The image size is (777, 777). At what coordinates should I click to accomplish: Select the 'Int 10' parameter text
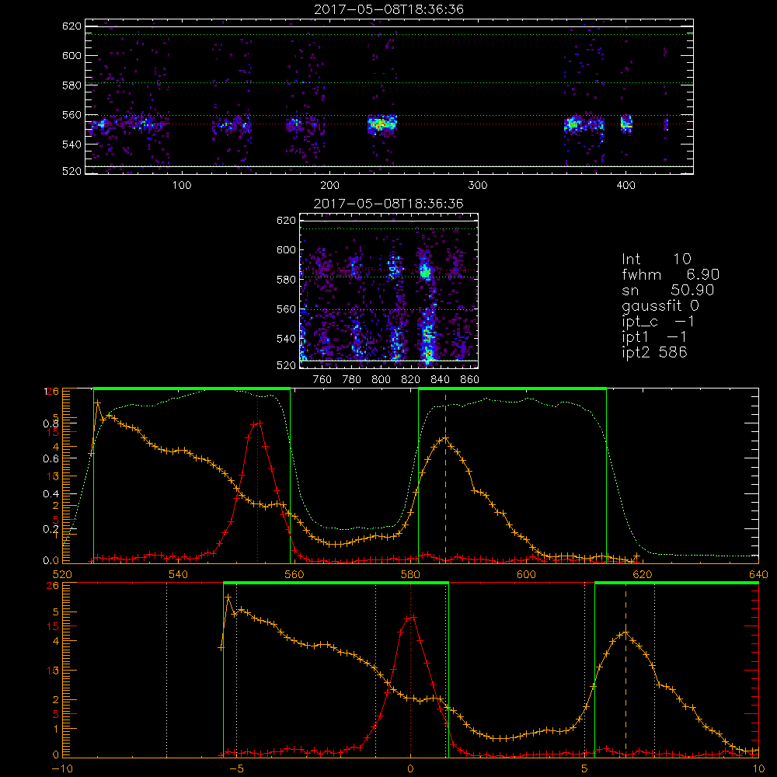coord(656,260)
